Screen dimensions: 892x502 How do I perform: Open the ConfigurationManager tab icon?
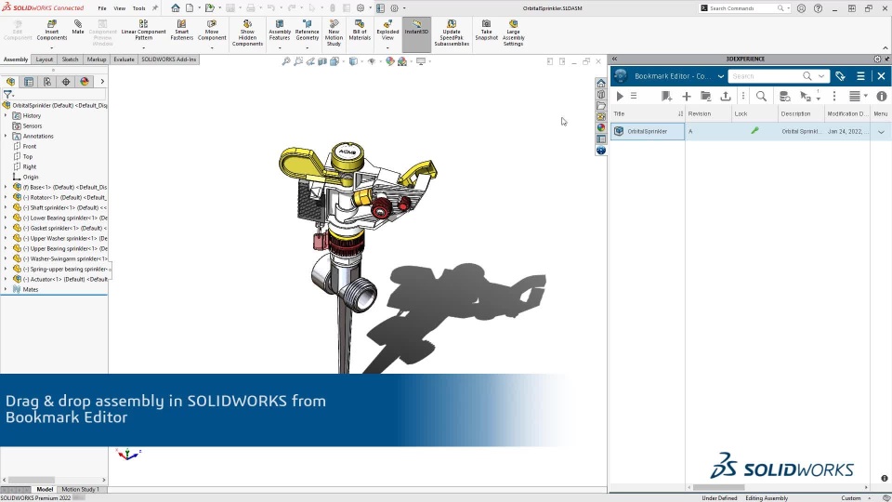(x=47, y=82)
